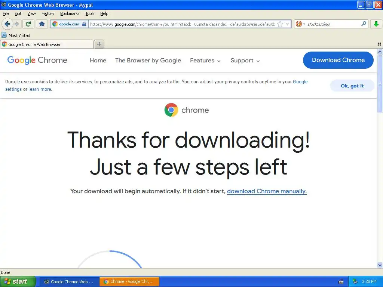Screen dimensions: 383x287
Task: Click the keyboard icon in system tray
Action: [341, 282]
